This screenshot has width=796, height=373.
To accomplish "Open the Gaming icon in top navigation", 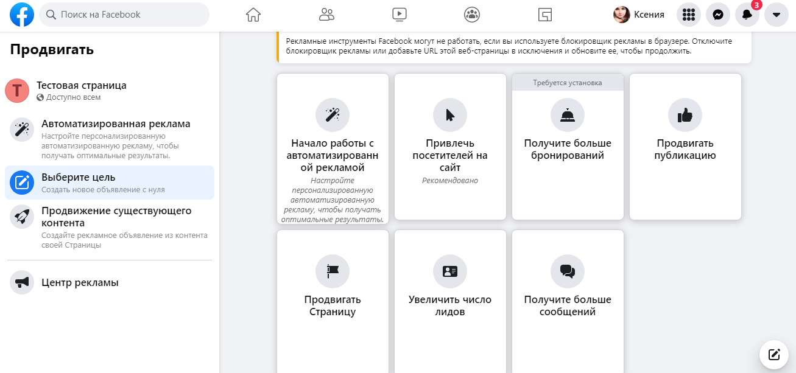I will [x=545, y=15].
